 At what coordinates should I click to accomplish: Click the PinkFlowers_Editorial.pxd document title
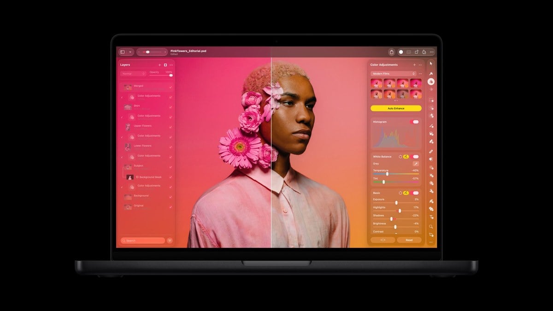[x=188, y=51]
